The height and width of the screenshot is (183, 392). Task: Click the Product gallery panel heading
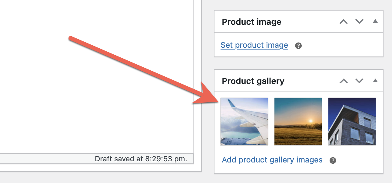pyautogui.click(x=253, y=81)
